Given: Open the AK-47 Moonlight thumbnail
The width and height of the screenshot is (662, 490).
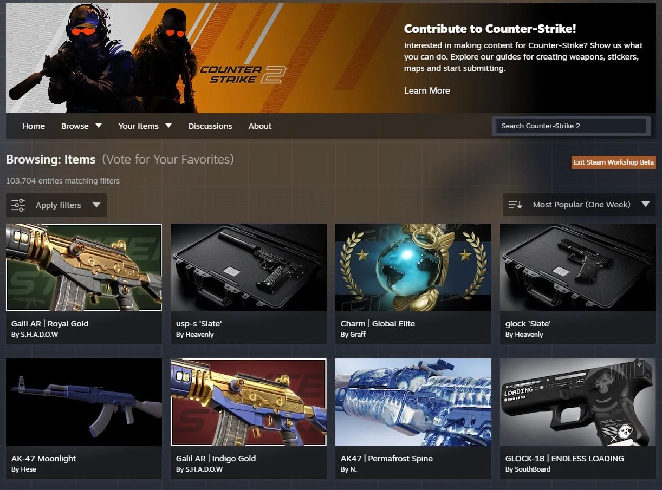Looking at the screenshot, I should pos(84,402).
